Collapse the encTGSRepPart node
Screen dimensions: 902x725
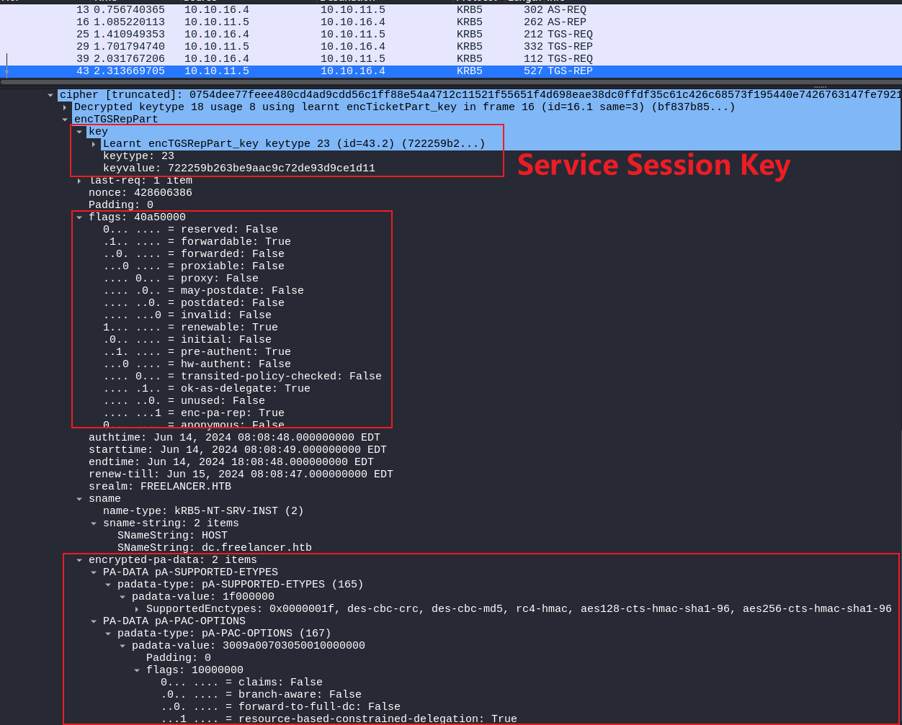[65, 120]
